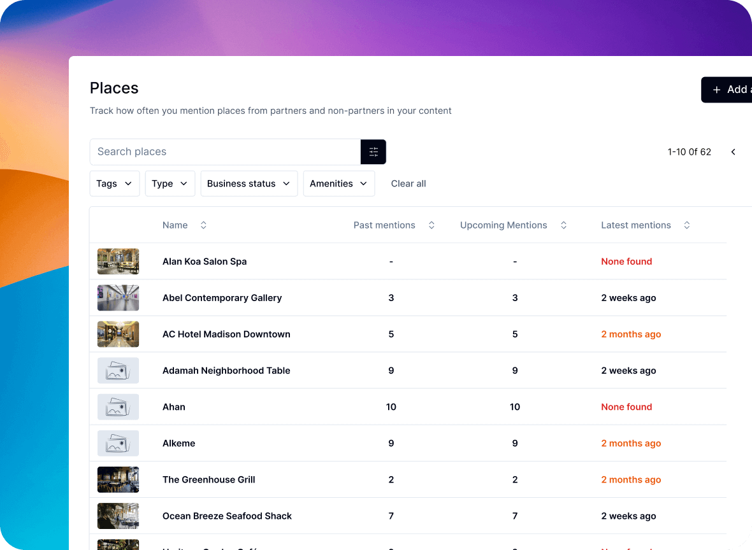Open the Tags filter dropdown
752x550 pixels.
point(115,183)
